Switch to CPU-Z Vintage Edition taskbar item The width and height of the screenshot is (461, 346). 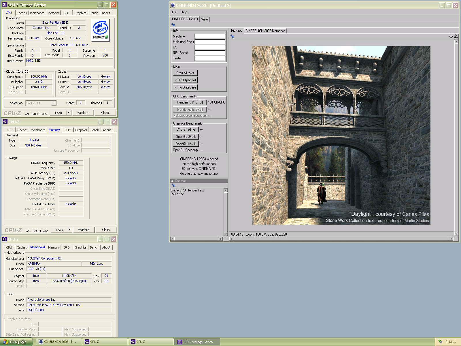coord(197,342)
